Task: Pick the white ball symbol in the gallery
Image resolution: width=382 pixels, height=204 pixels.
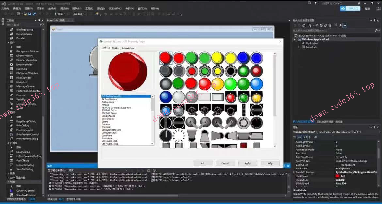Action: click(x=179, y=97)
